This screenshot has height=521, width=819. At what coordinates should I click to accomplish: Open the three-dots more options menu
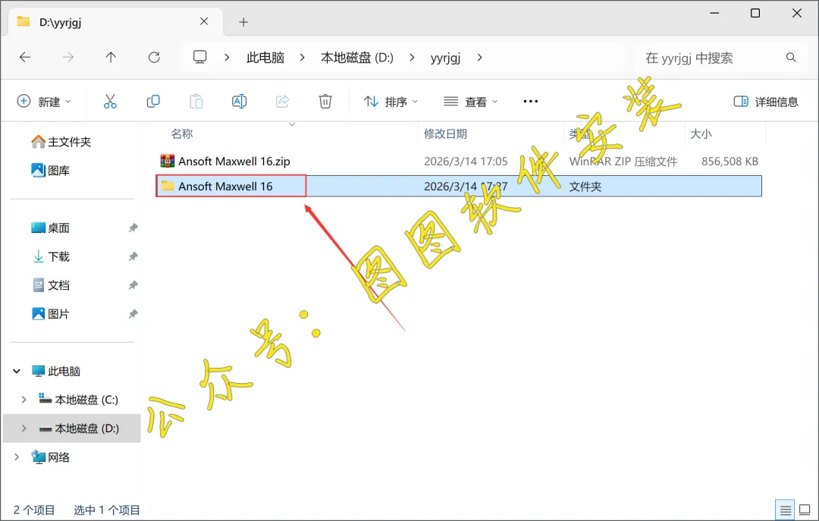point(531,102)
